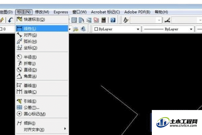The width and height of the screenshot is (202, 135).
Task: Choose 倾斜(I) oblique dimension
Action: [x=42, y=123]
